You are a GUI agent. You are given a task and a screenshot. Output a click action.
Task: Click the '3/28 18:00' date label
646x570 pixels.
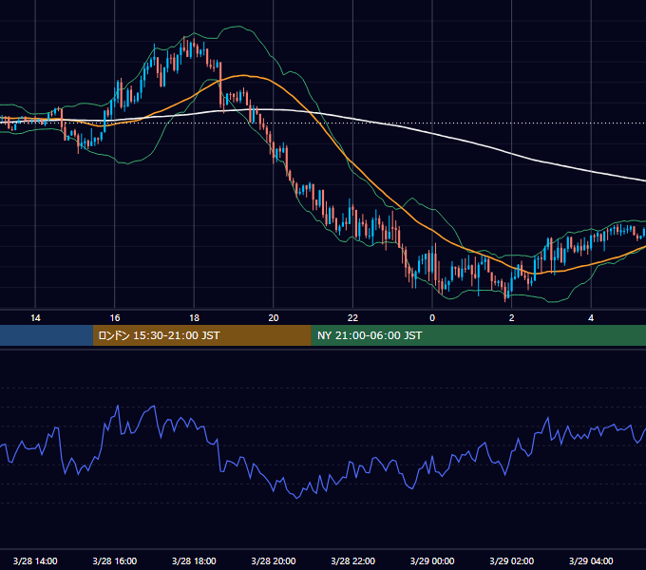[194, 560]
